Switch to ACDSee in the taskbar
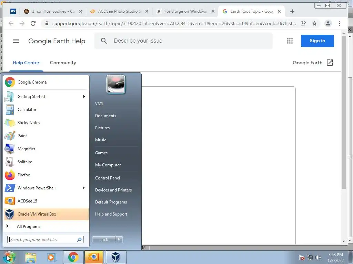 (x=94, y=257)
